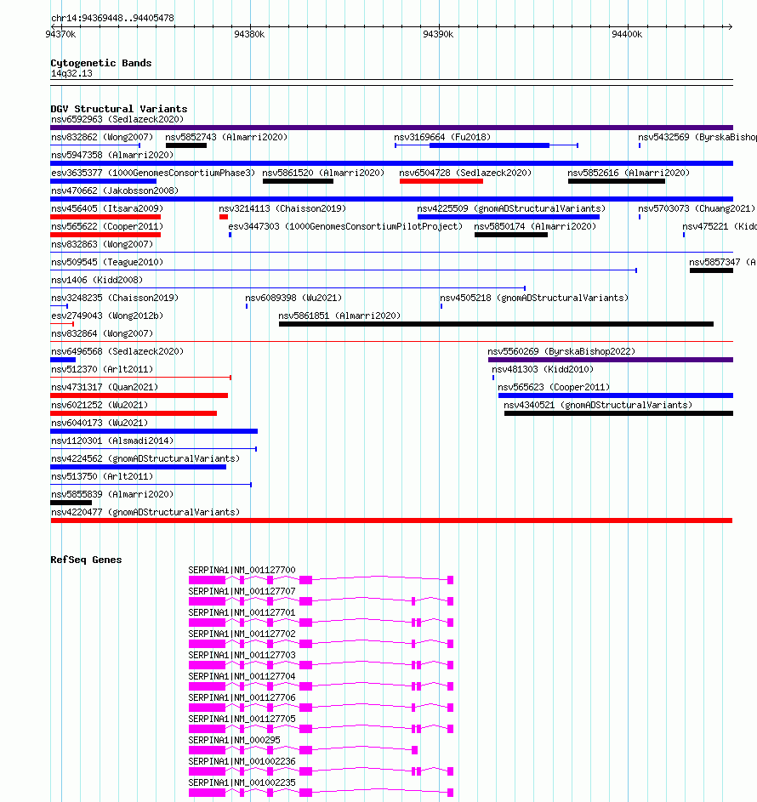
Task: Open the nsv5852743 (Almarri2020) variant label
Action: click(226, 137)
